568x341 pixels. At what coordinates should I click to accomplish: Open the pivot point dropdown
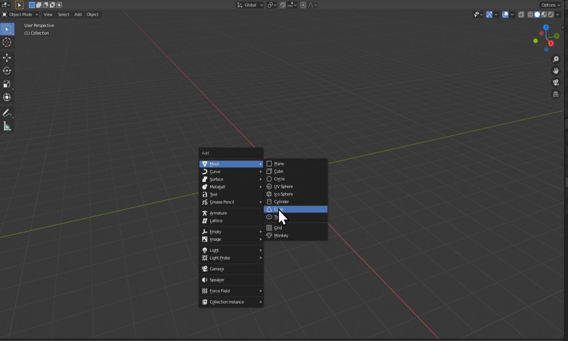click(x=272, y=5)
